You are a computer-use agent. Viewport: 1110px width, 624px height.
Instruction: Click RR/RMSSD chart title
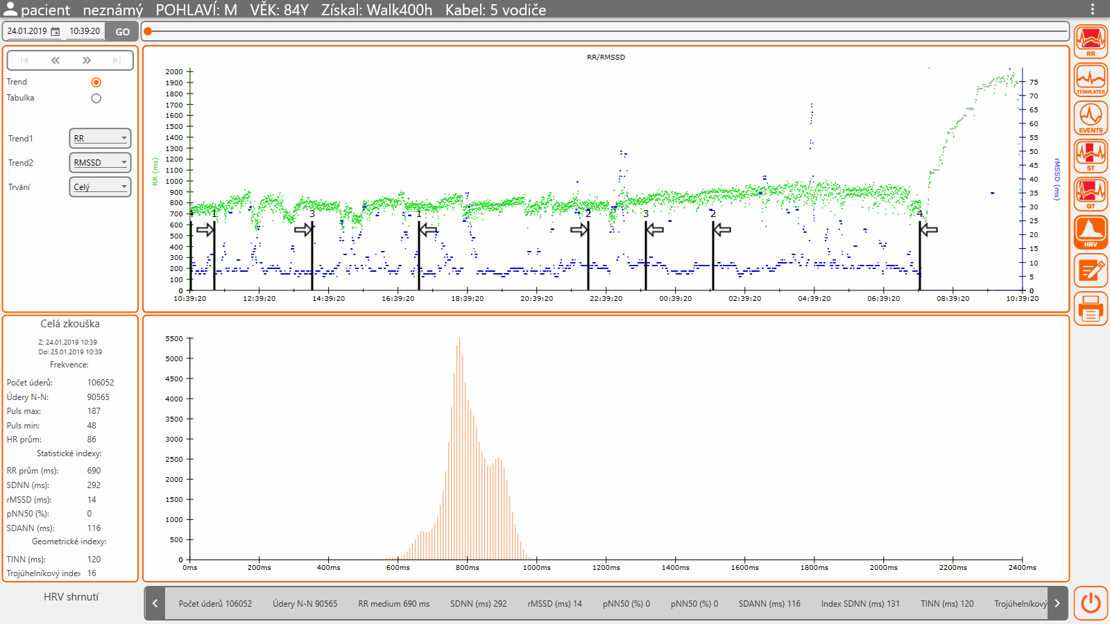pos(606,58)
